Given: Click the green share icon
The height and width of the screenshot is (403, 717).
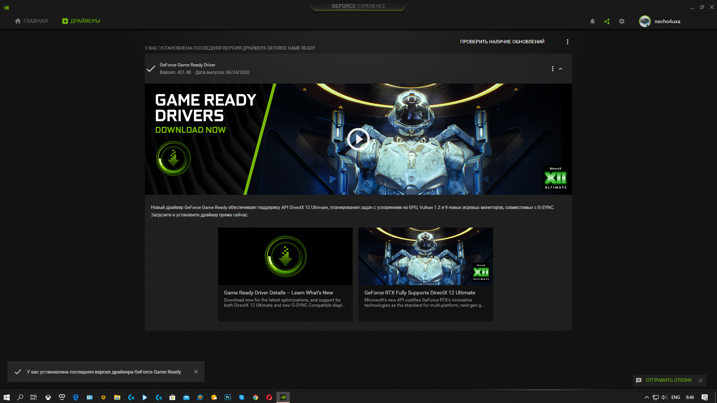Looking at the screenshot, I should (607, 21).
